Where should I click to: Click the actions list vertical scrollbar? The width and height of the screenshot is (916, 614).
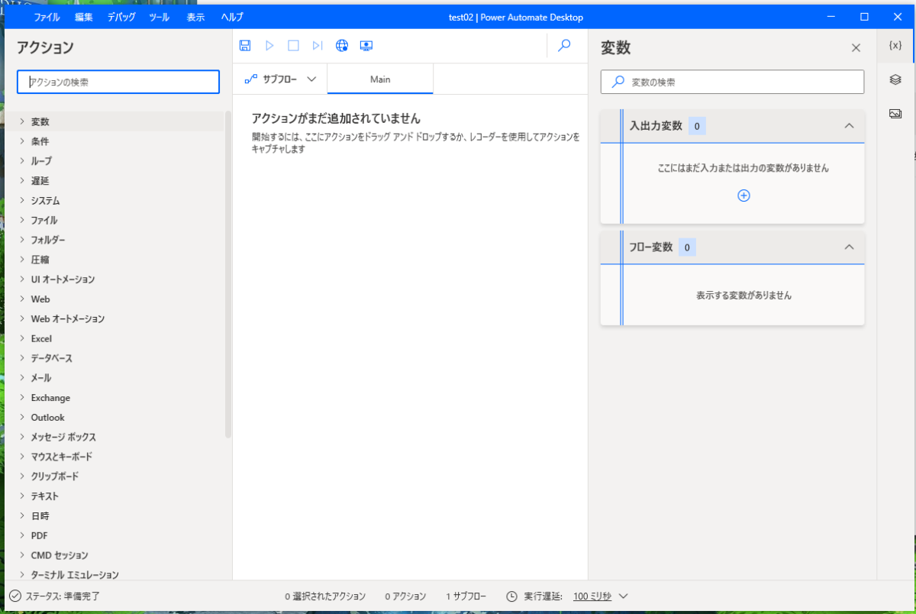228,275
